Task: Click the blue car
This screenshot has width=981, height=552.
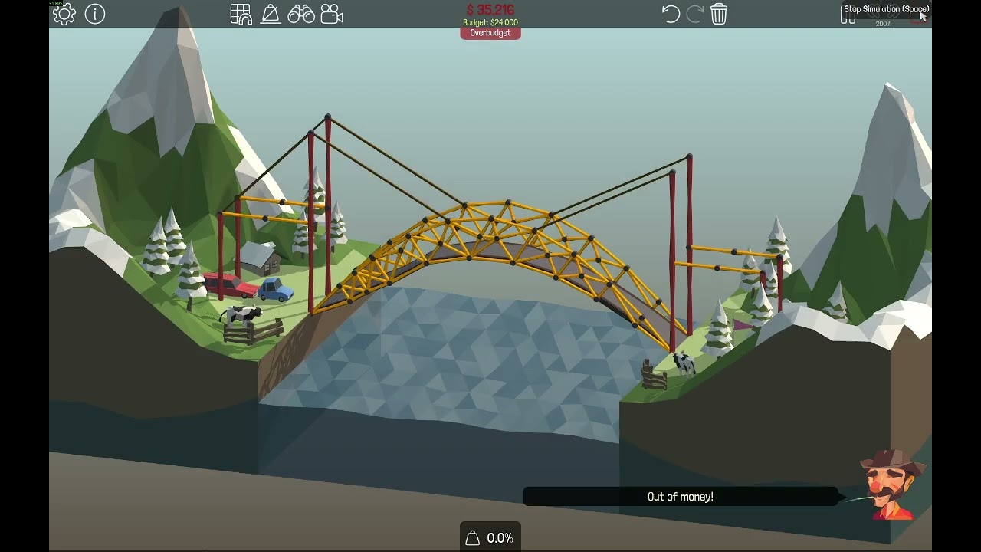Action: click(x=276, y=290)
